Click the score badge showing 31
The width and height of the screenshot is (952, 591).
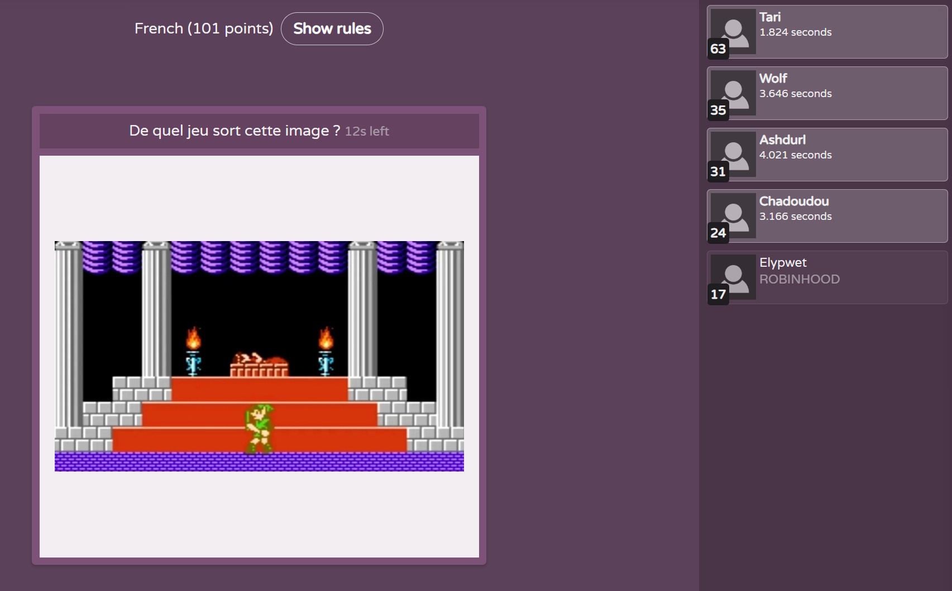718,172
